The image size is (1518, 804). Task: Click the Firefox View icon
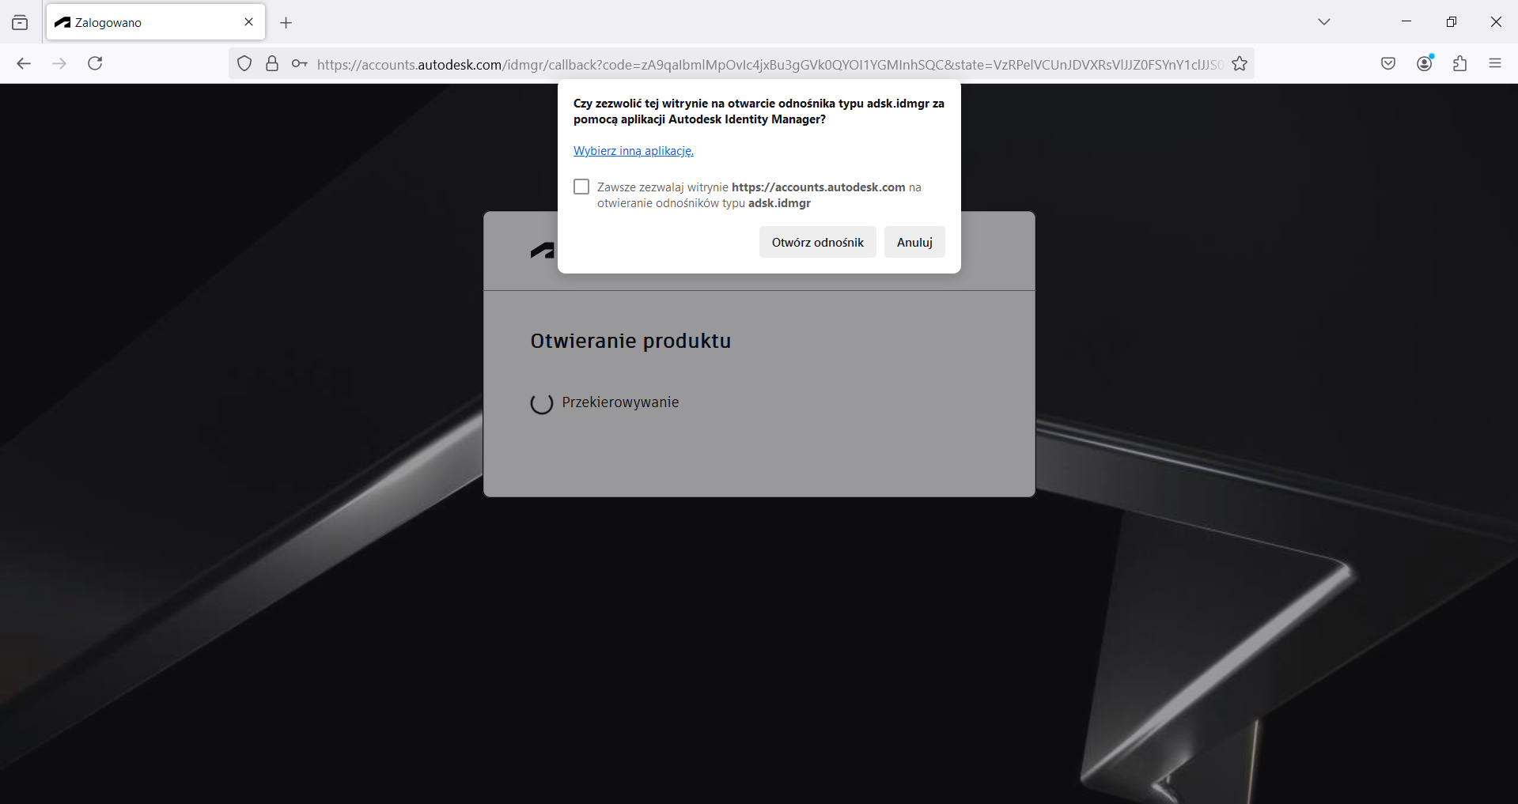tap(20, 23)
